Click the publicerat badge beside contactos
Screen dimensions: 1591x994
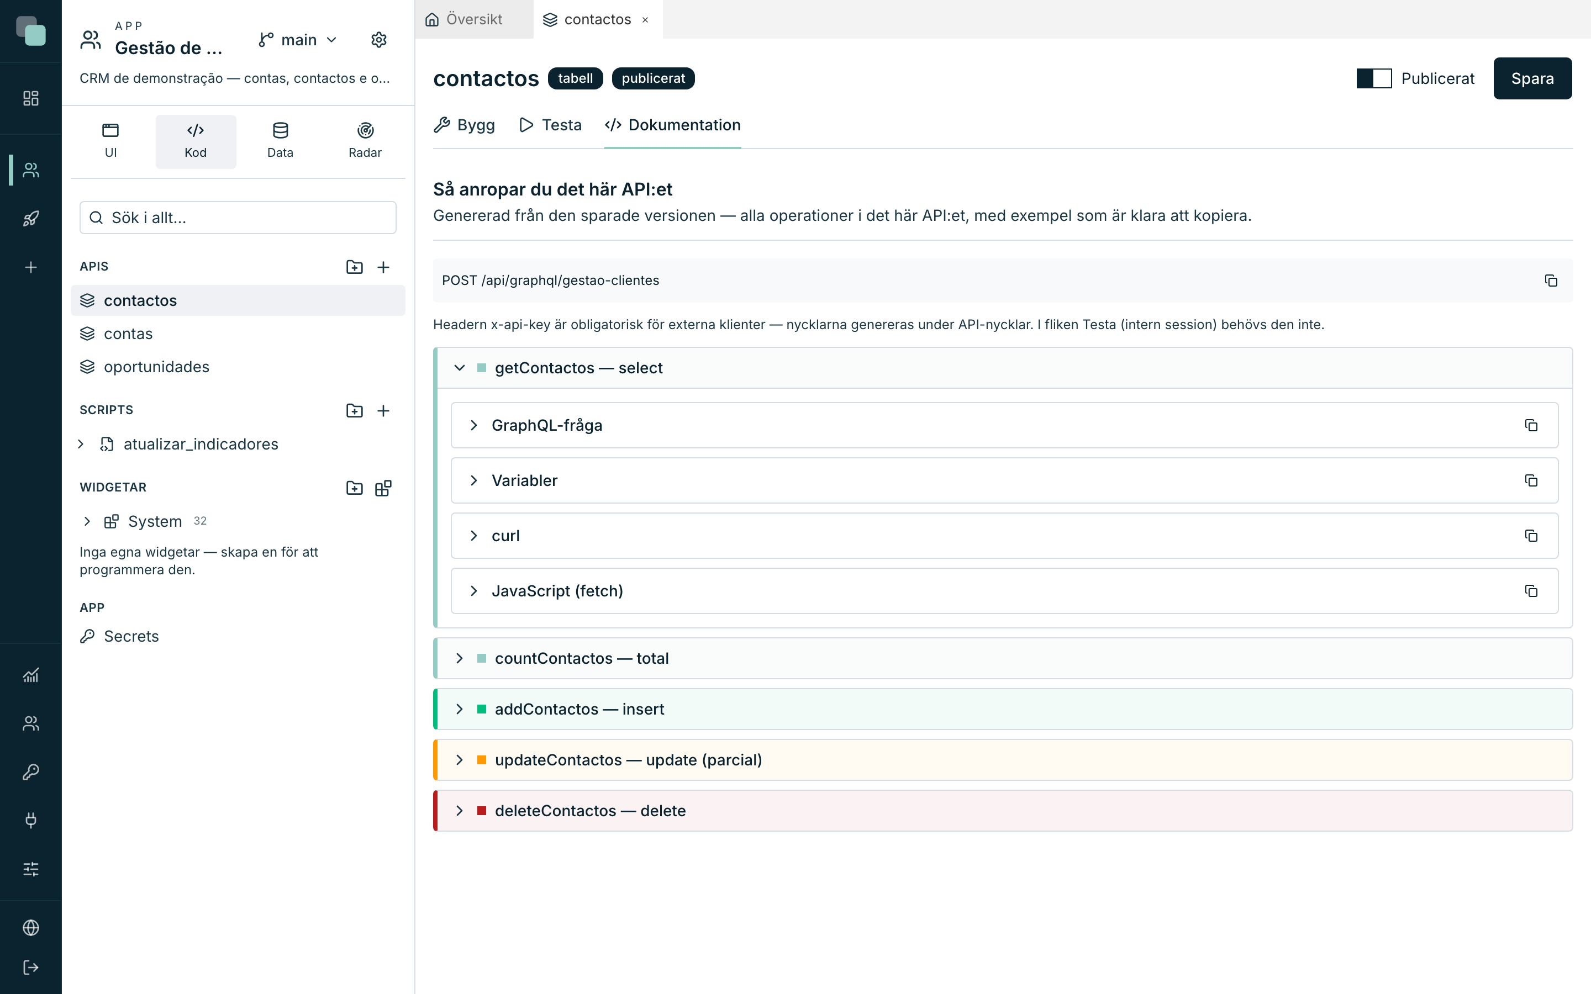pos(653,78)
